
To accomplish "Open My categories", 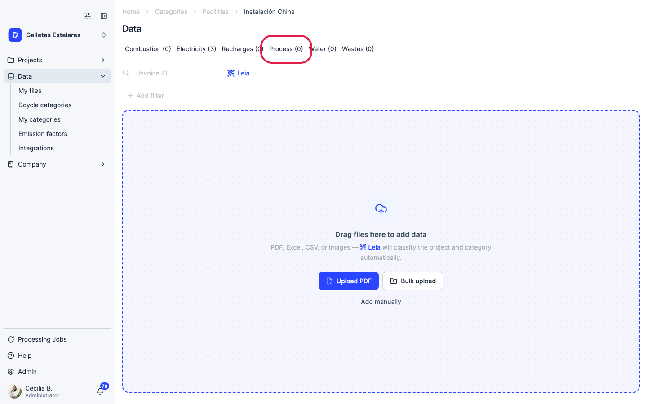I will point(40,119).
